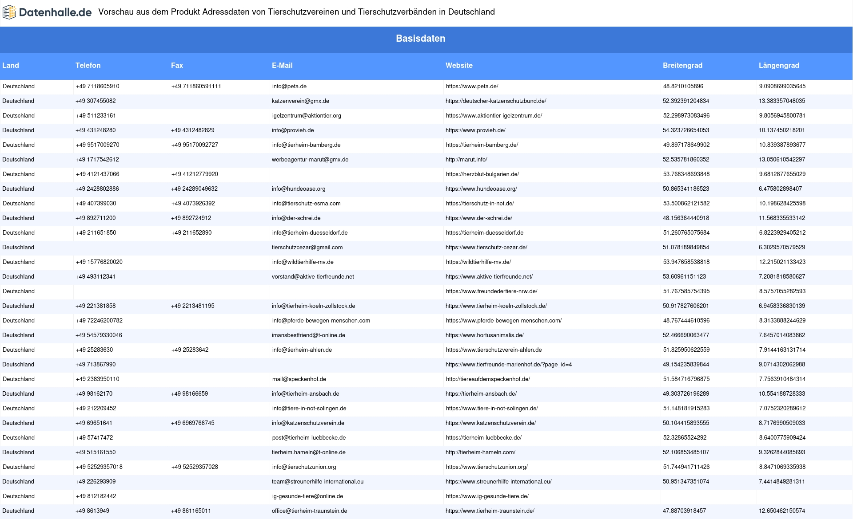Open http://tierheim-hameln.com/ link
The width and height of the screenshot is (853, 519).
click(x=480, y=452)
